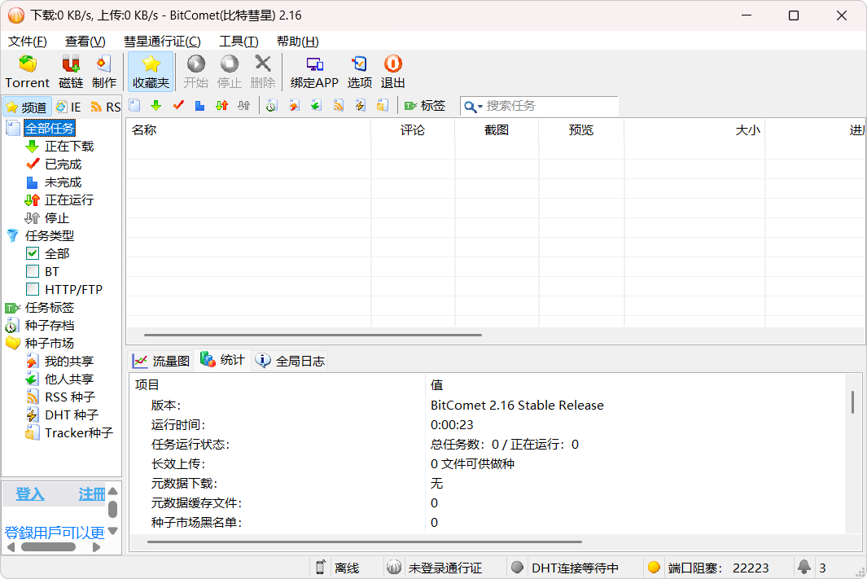The width and height of the screenshot is (867, 579).
Task: Click the green downloading filter arrow icon
Action: [x=156, y=105]
